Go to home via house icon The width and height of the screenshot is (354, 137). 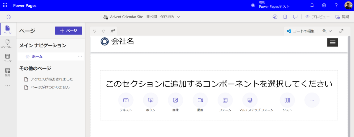point(9,17)
